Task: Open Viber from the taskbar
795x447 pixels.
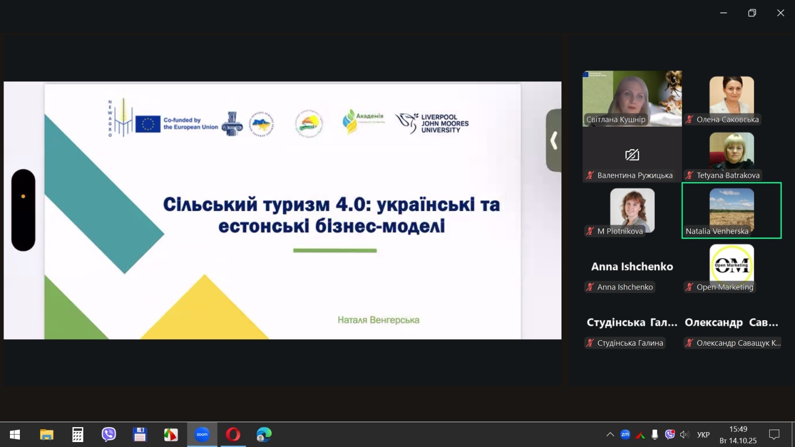Action: [x=109, y=435]
